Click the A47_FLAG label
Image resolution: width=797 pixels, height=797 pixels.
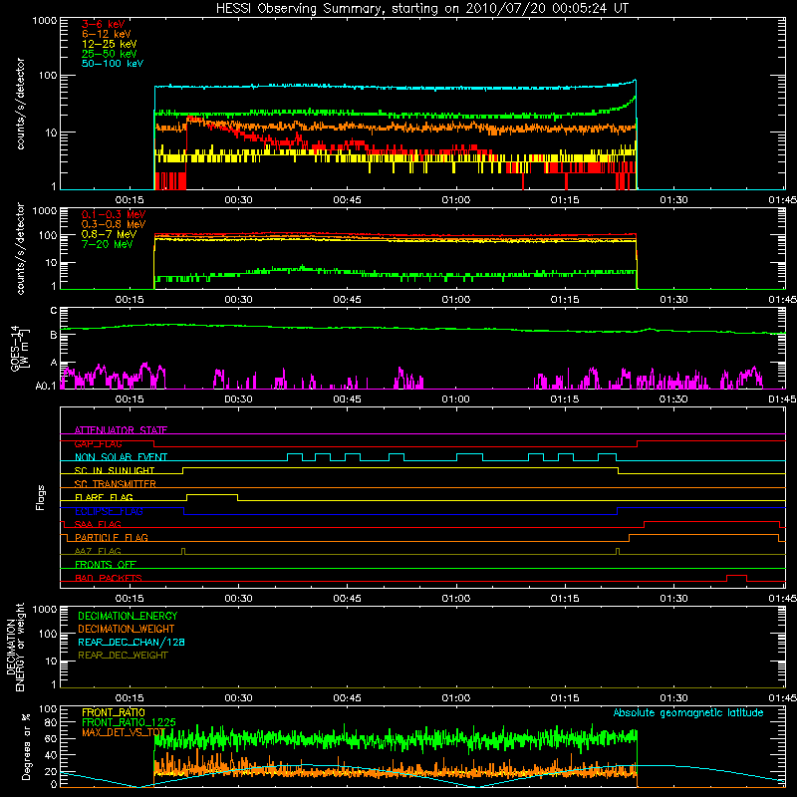coord(98,551)
